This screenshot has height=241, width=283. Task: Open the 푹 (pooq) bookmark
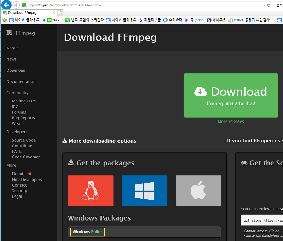pyautogui.click(x=195, y=20)
